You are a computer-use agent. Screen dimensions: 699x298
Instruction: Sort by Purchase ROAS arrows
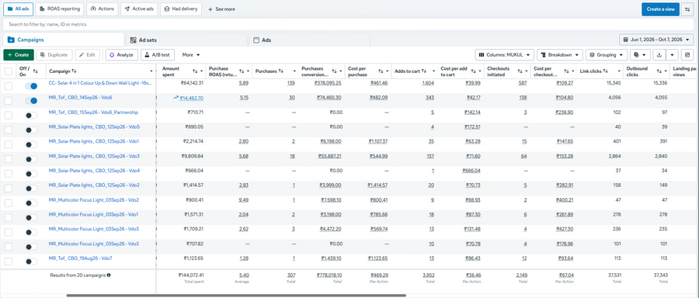tap(242, 71)
